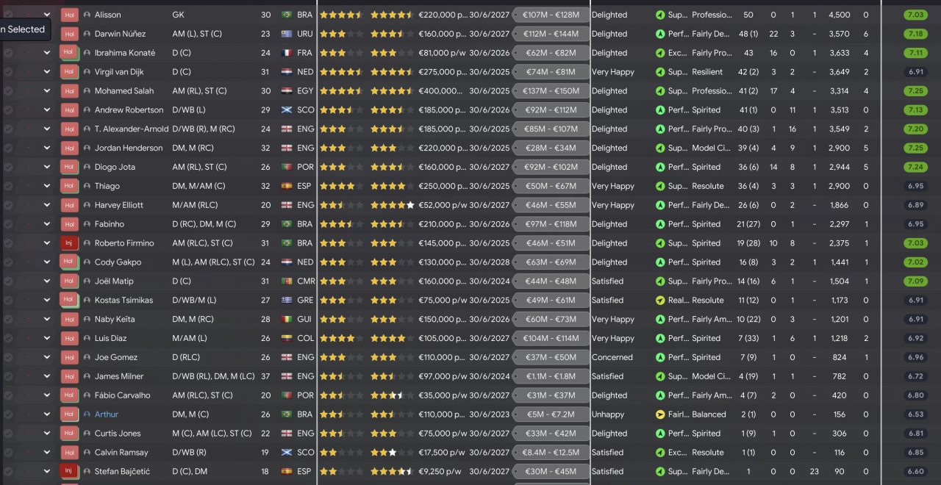The height and width of the screenshot is (485, 941).
Task: Click Kostas Tsimikas's yellow-green fitness icon
Action: [x=659, y=301]
